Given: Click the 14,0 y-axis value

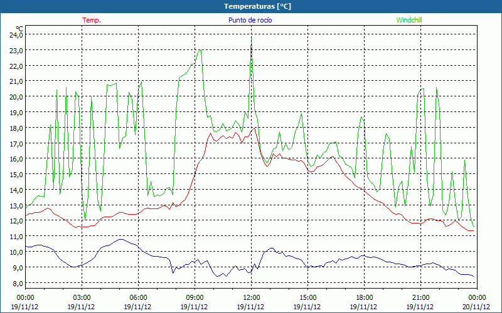Looking at the screenshot, I should (16, 190).
